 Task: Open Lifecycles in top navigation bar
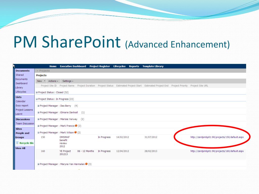(119, 66)
